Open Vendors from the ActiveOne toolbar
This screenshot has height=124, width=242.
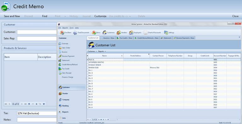122,32
